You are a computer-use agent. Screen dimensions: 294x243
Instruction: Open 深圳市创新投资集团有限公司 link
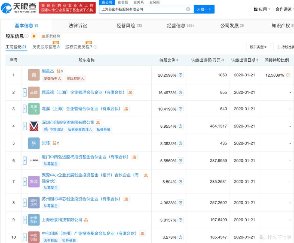coord(68,122)
